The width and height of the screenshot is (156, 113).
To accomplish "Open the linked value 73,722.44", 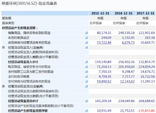I will pyautogui.click(x=104, y=43).
